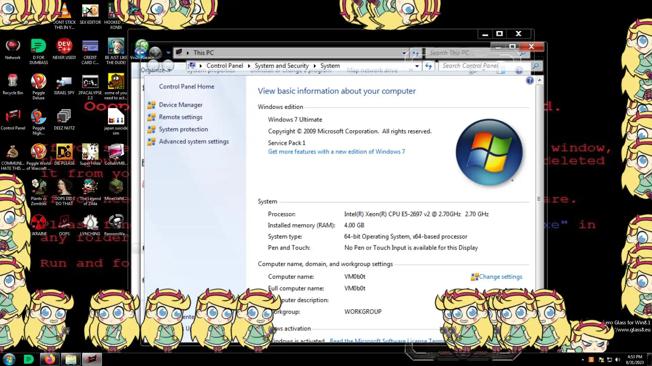Image resolution: width=652 pixels, height=366 pixels.
Task: Open Device Manager link
Action: coord(180,105)
